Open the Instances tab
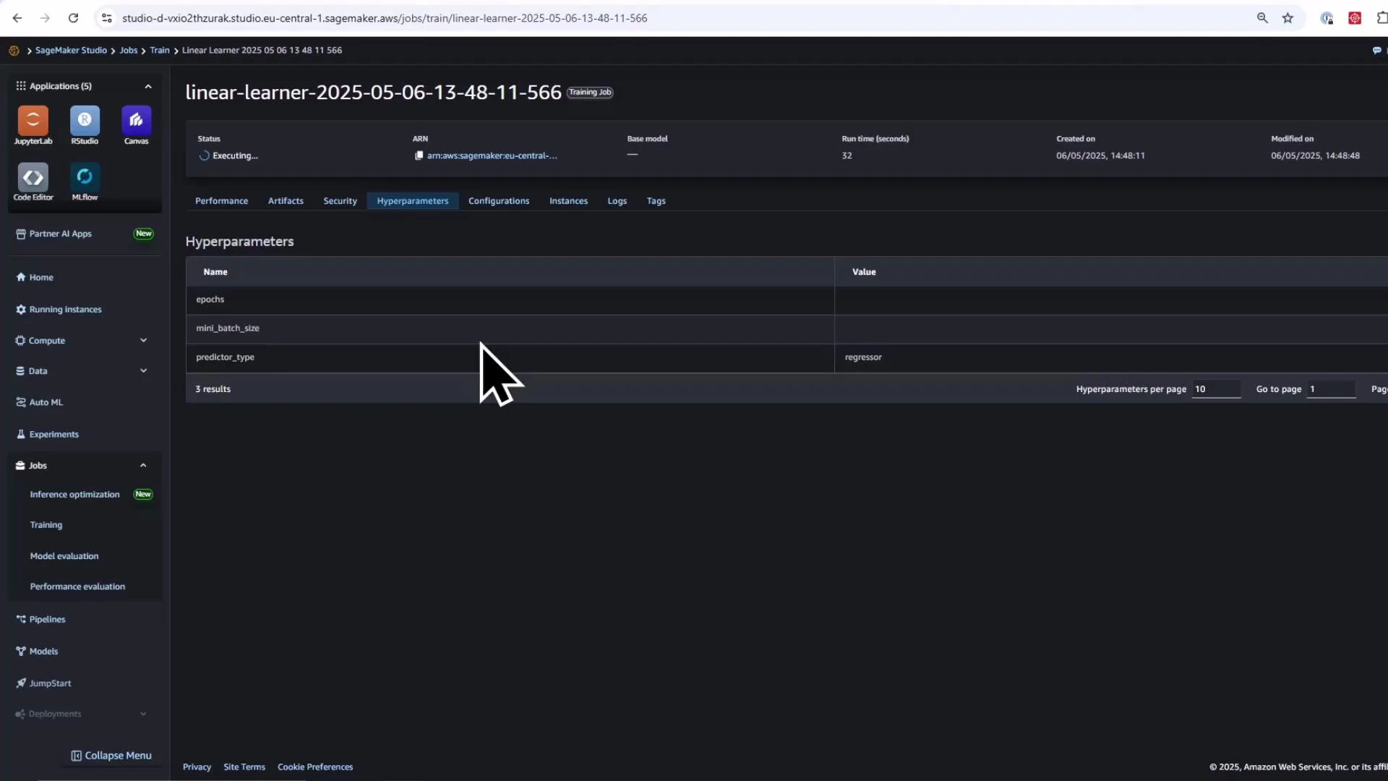 click(x=568, y=200)
